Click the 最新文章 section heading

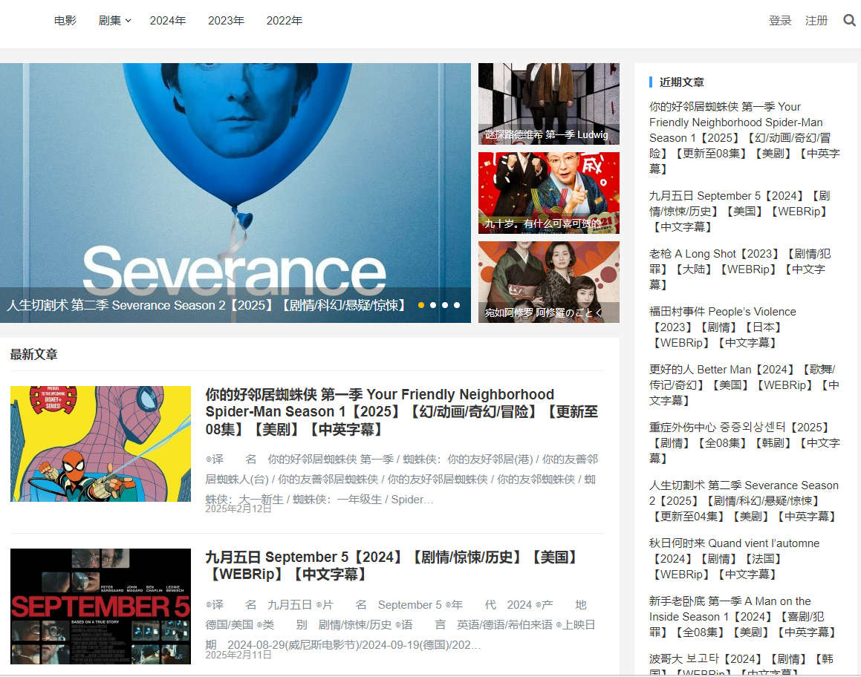(x=33, y=354)
